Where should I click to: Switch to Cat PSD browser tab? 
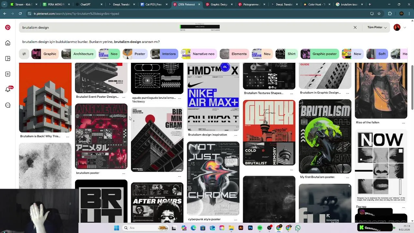[154, 5]
